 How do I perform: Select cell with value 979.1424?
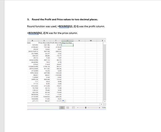point(33,73)
